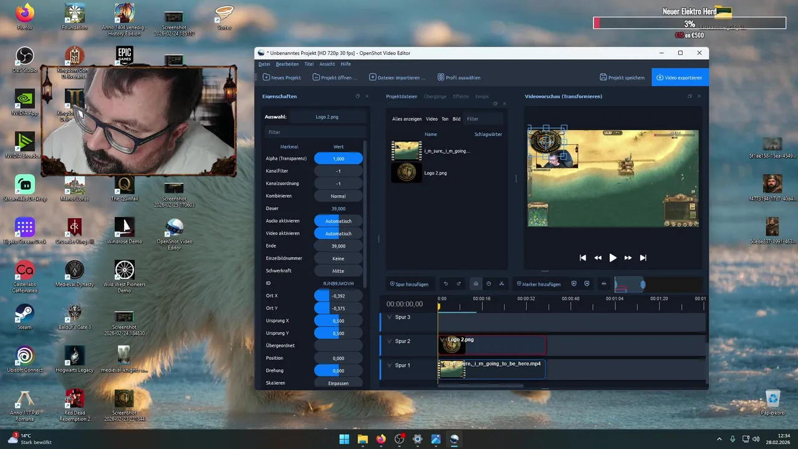This screenshot has width=798, height=449.
Task: Switch to the Übergänge tab
Action: point(435,97)
